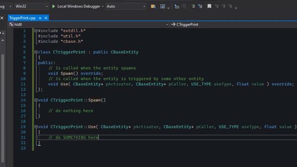This screenshot has width=297, height=167.
Task: Click the next bookmark icon
Action: pos(224,6)
